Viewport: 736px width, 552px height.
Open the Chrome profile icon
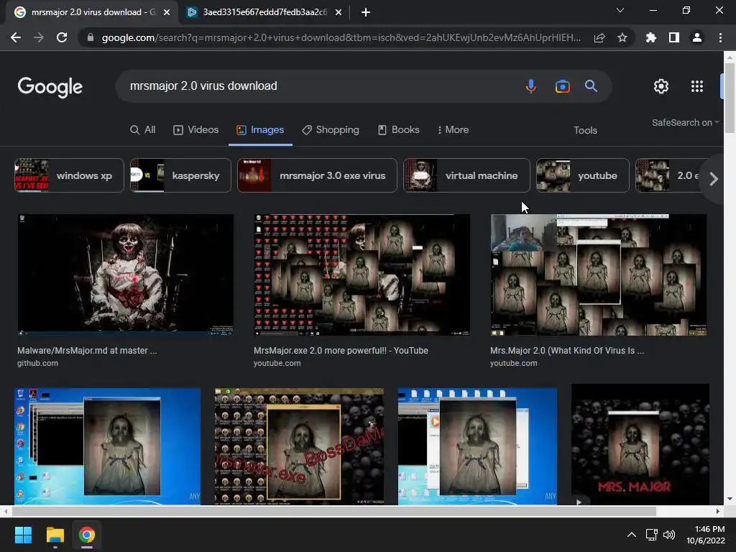[697, 37]
